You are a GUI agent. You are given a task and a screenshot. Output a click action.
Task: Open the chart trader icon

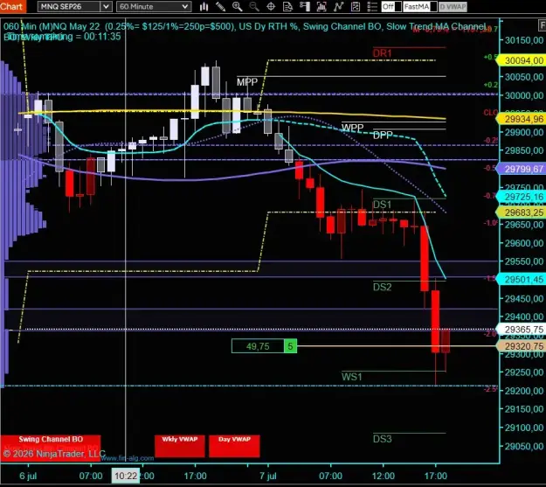[x=305, y=7]
